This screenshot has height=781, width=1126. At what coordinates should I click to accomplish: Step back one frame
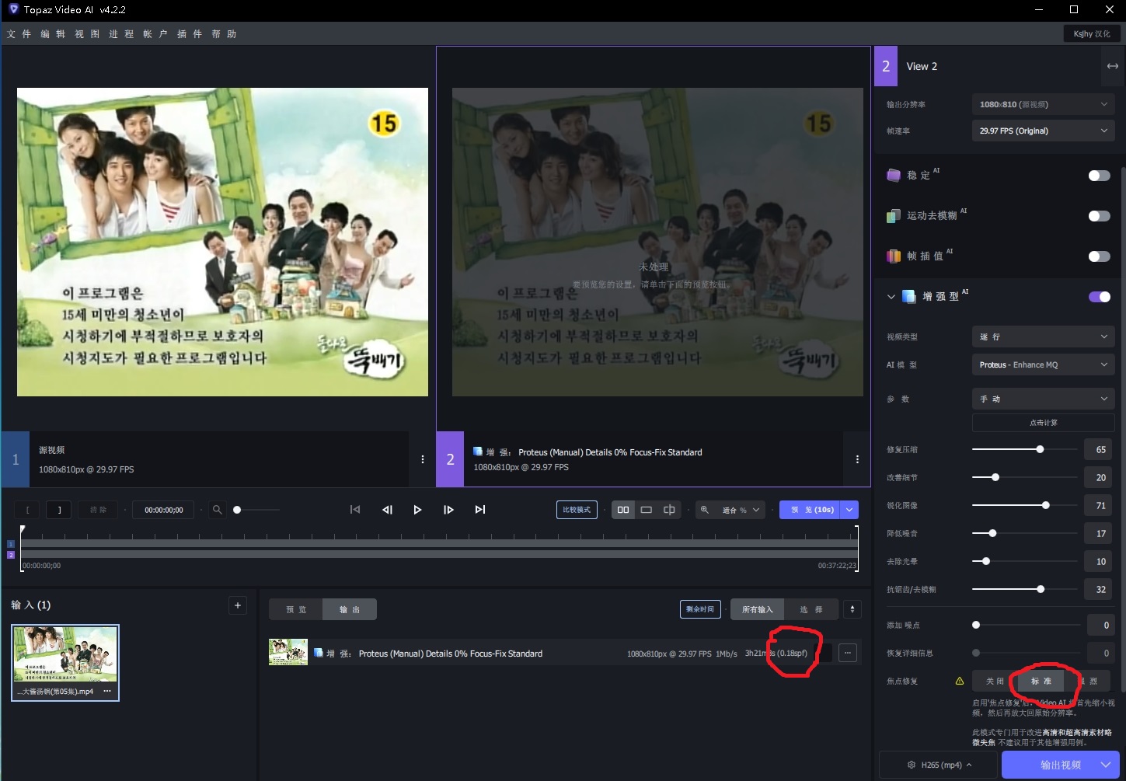pyautogui.click(x=387, y=510)
